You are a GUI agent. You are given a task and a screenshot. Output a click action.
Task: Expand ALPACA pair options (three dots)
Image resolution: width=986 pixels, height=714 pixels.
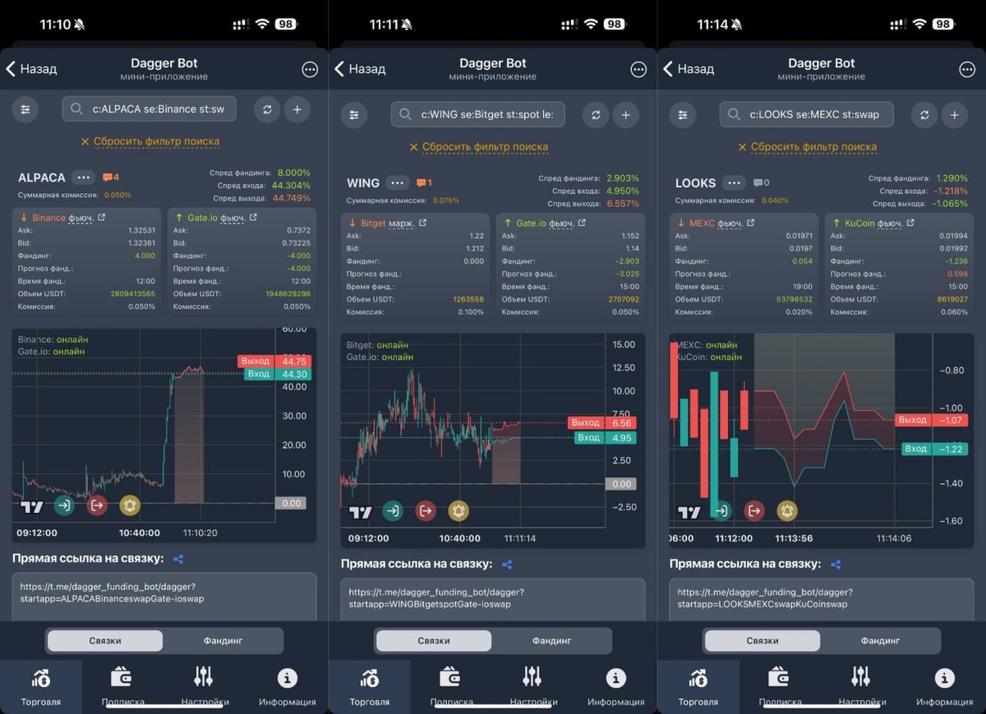coord(82,177)
